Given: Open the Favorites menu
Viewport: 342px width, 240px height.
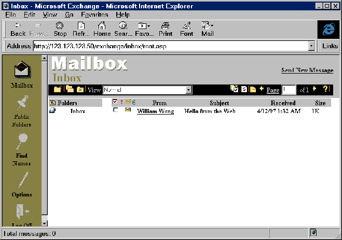Looking at the screenshot, I should [x=94, y=15].
